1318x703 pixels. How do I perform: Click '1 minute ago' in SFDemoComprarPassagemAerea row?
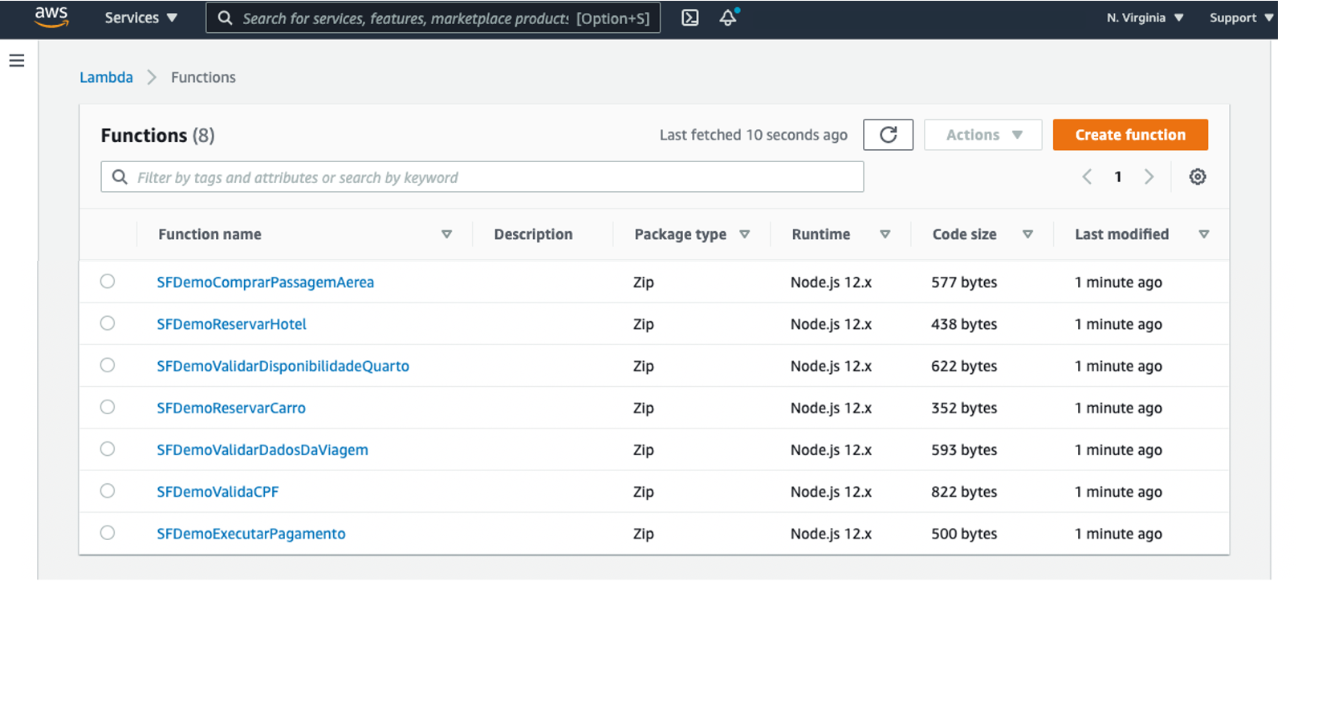[x=1118, y=282]
